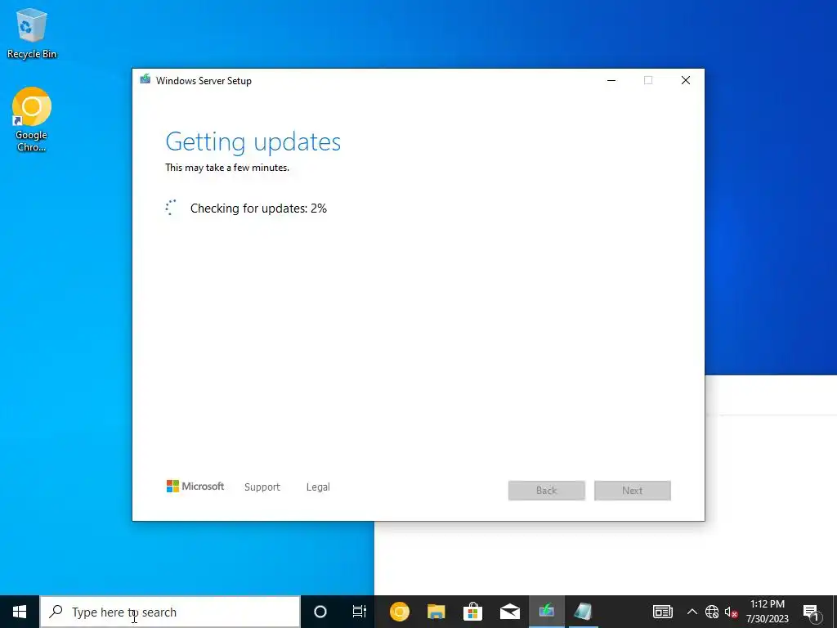Open Microsoft Store from the taskbar

[473, 612]
